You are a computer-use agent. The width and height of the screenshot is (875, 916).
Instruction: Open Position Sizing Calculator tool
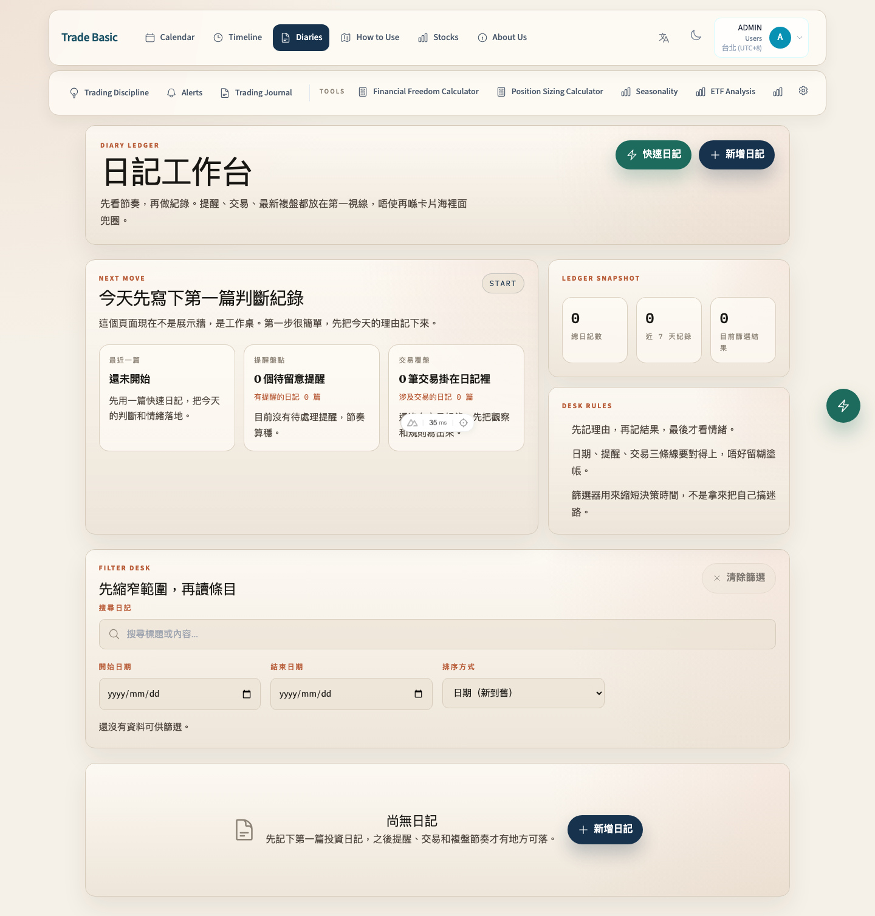550,92
